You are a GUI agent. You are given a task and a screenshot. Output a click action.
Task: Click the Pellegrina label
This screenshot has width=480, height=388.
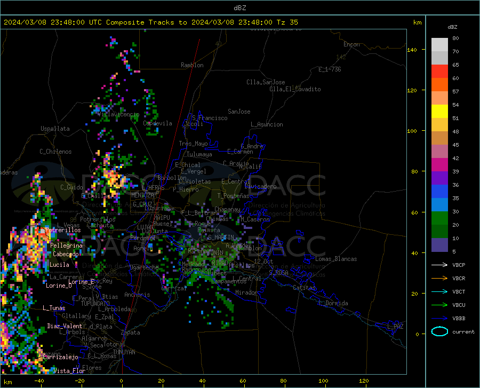pos(67,246)
